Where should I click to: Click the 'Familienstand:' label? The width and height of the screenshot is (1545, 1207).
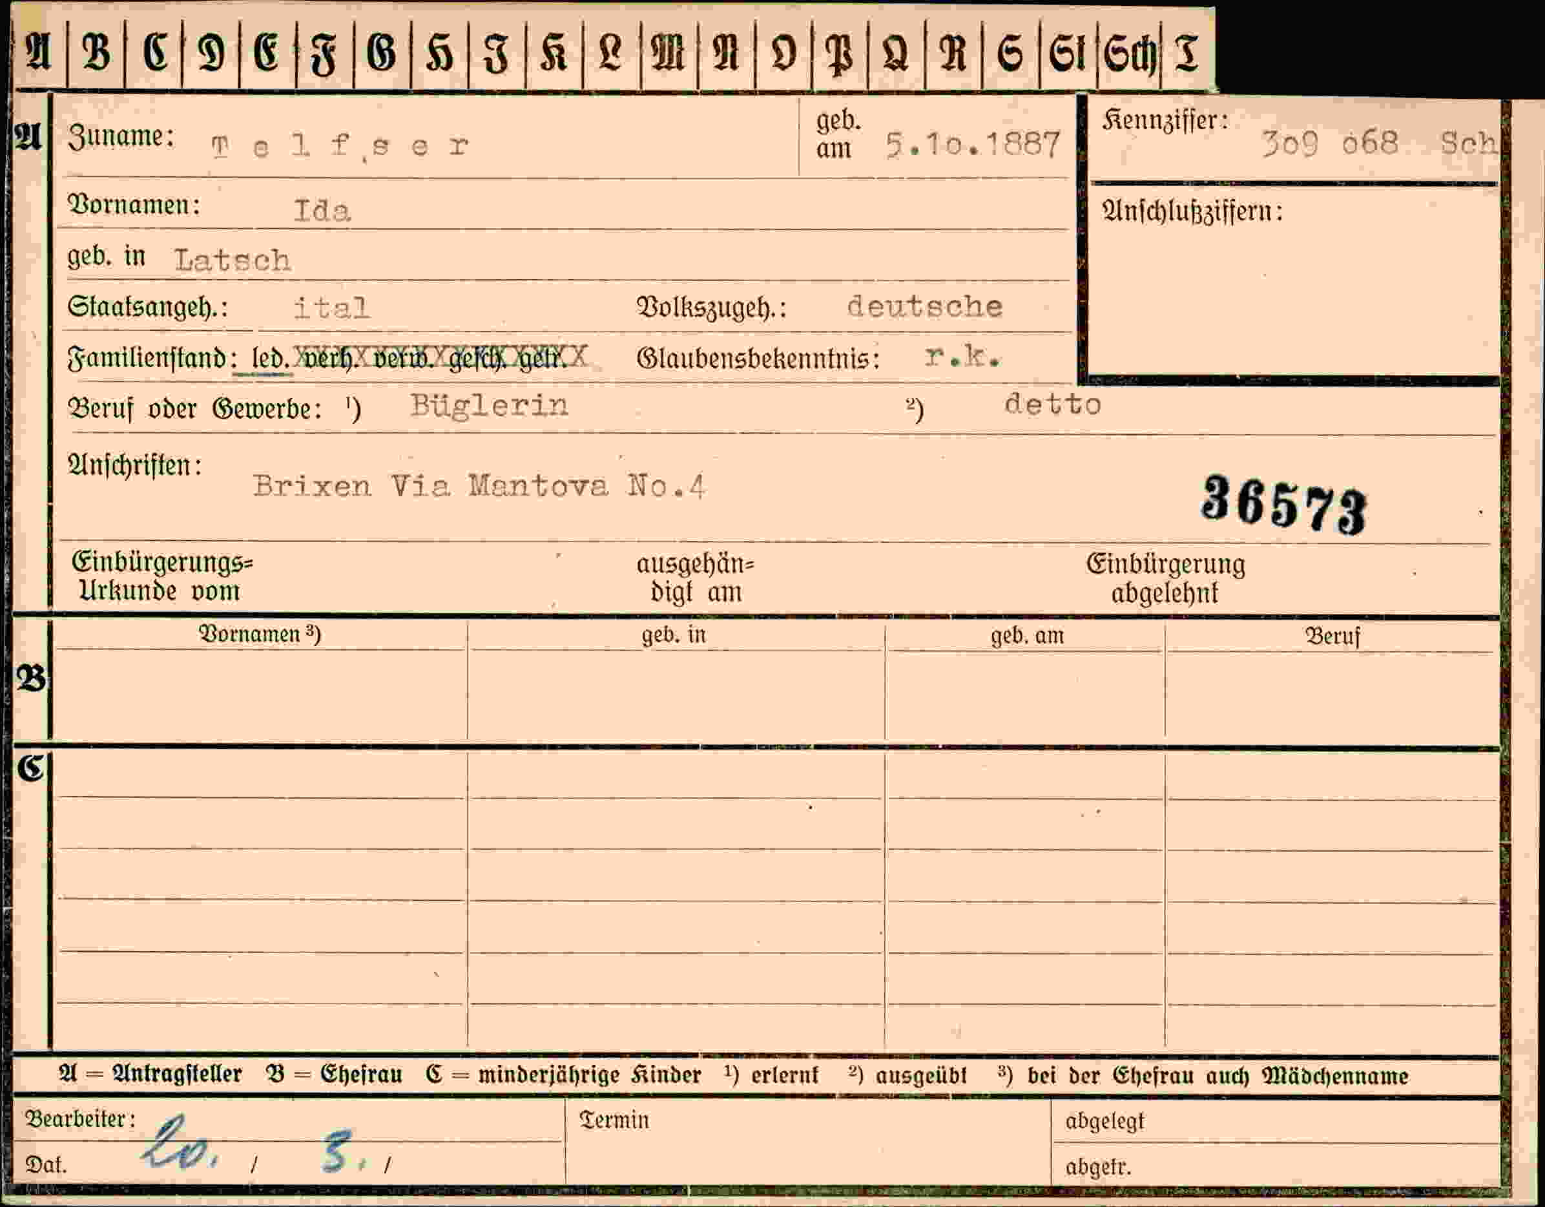(152, 359)
